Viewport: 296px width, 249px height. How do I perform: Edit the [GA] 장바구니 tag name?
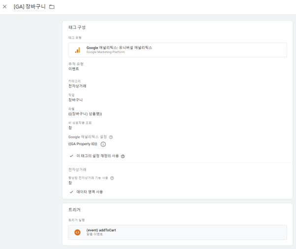30,6
